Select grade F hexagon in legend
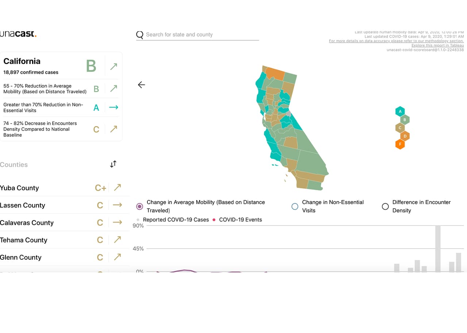 pos(400,144)
